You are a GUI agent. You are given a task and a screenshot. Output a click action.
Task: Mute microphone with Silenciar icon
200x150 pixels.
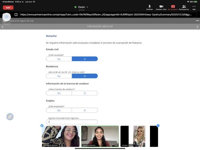149,7
